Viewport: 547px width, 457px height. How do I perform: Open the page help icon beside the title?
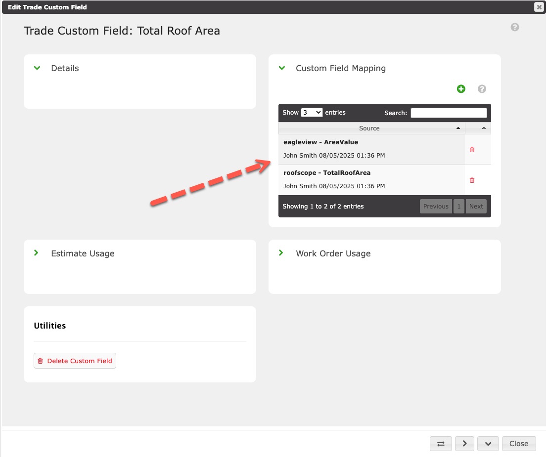click(x=514, y=27)
